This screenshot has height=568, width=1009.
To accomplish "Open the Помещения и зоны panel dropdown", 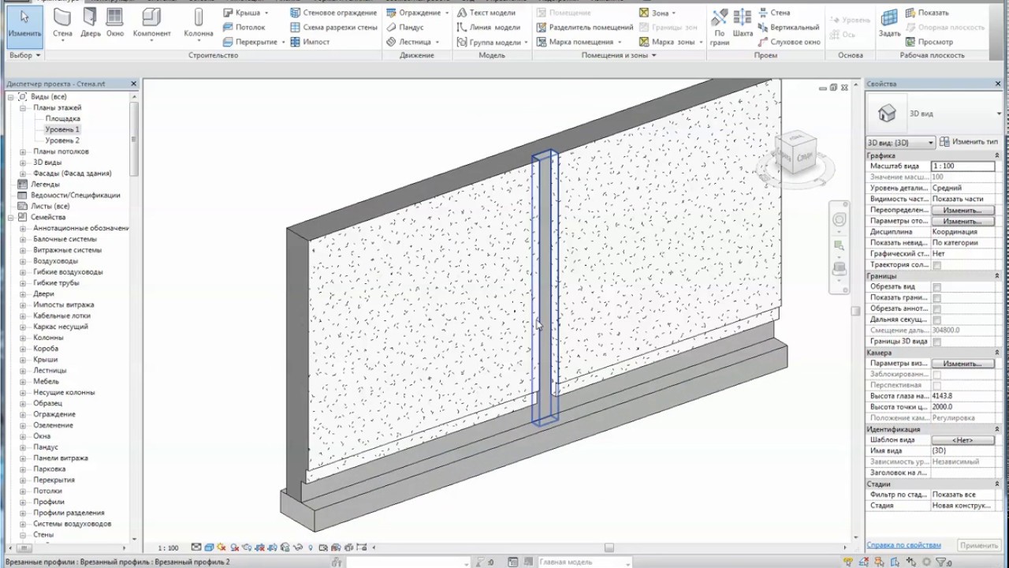I will tap(619, 55).
